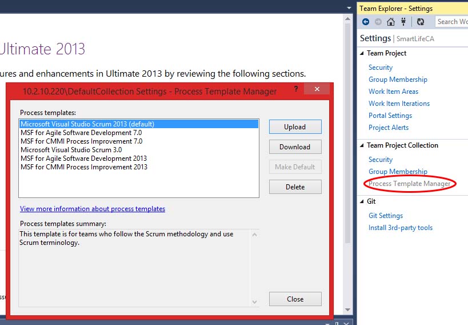This screenshot has height=325, width=468.
Task: Select Microsoft Visual Studio Scrum 3.0
Action: 139,150
